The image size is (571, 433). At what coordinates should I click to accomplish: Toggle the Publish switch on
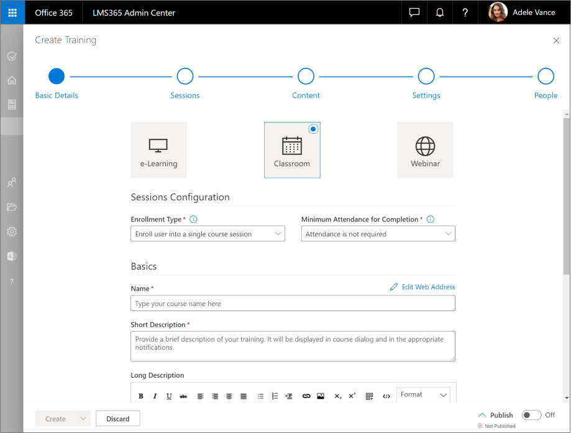531,415
